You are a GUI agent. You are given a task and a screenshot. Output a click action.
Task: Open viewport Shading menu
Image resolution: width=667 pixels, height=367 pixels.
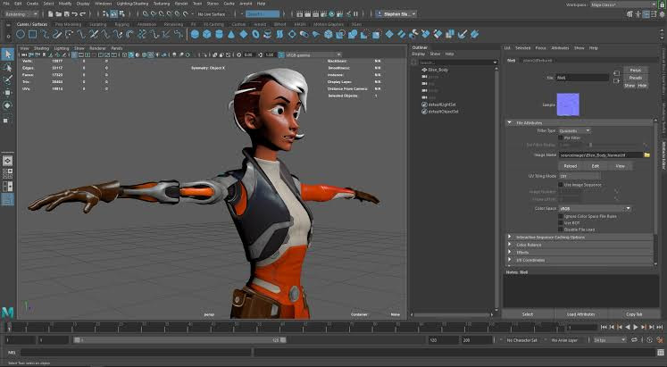(x=42, y=48)
